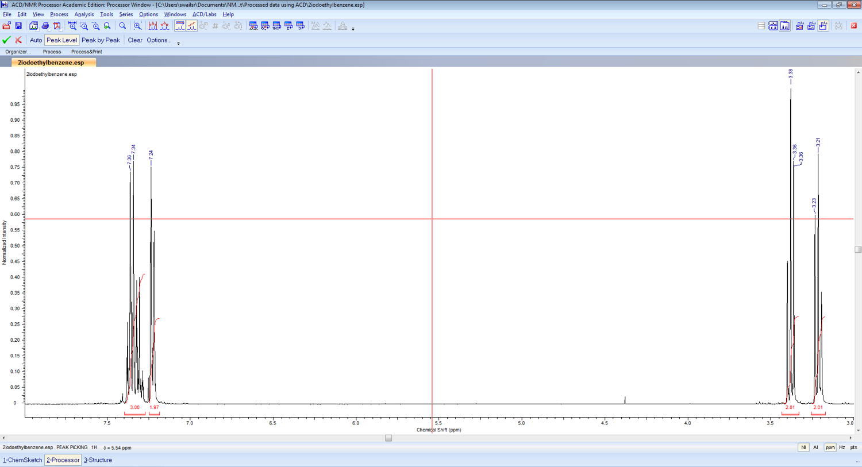The width and height of the screenshot is (862, 467).
Task: Expand the main toolbar overflow arrow
Action: 353,28
